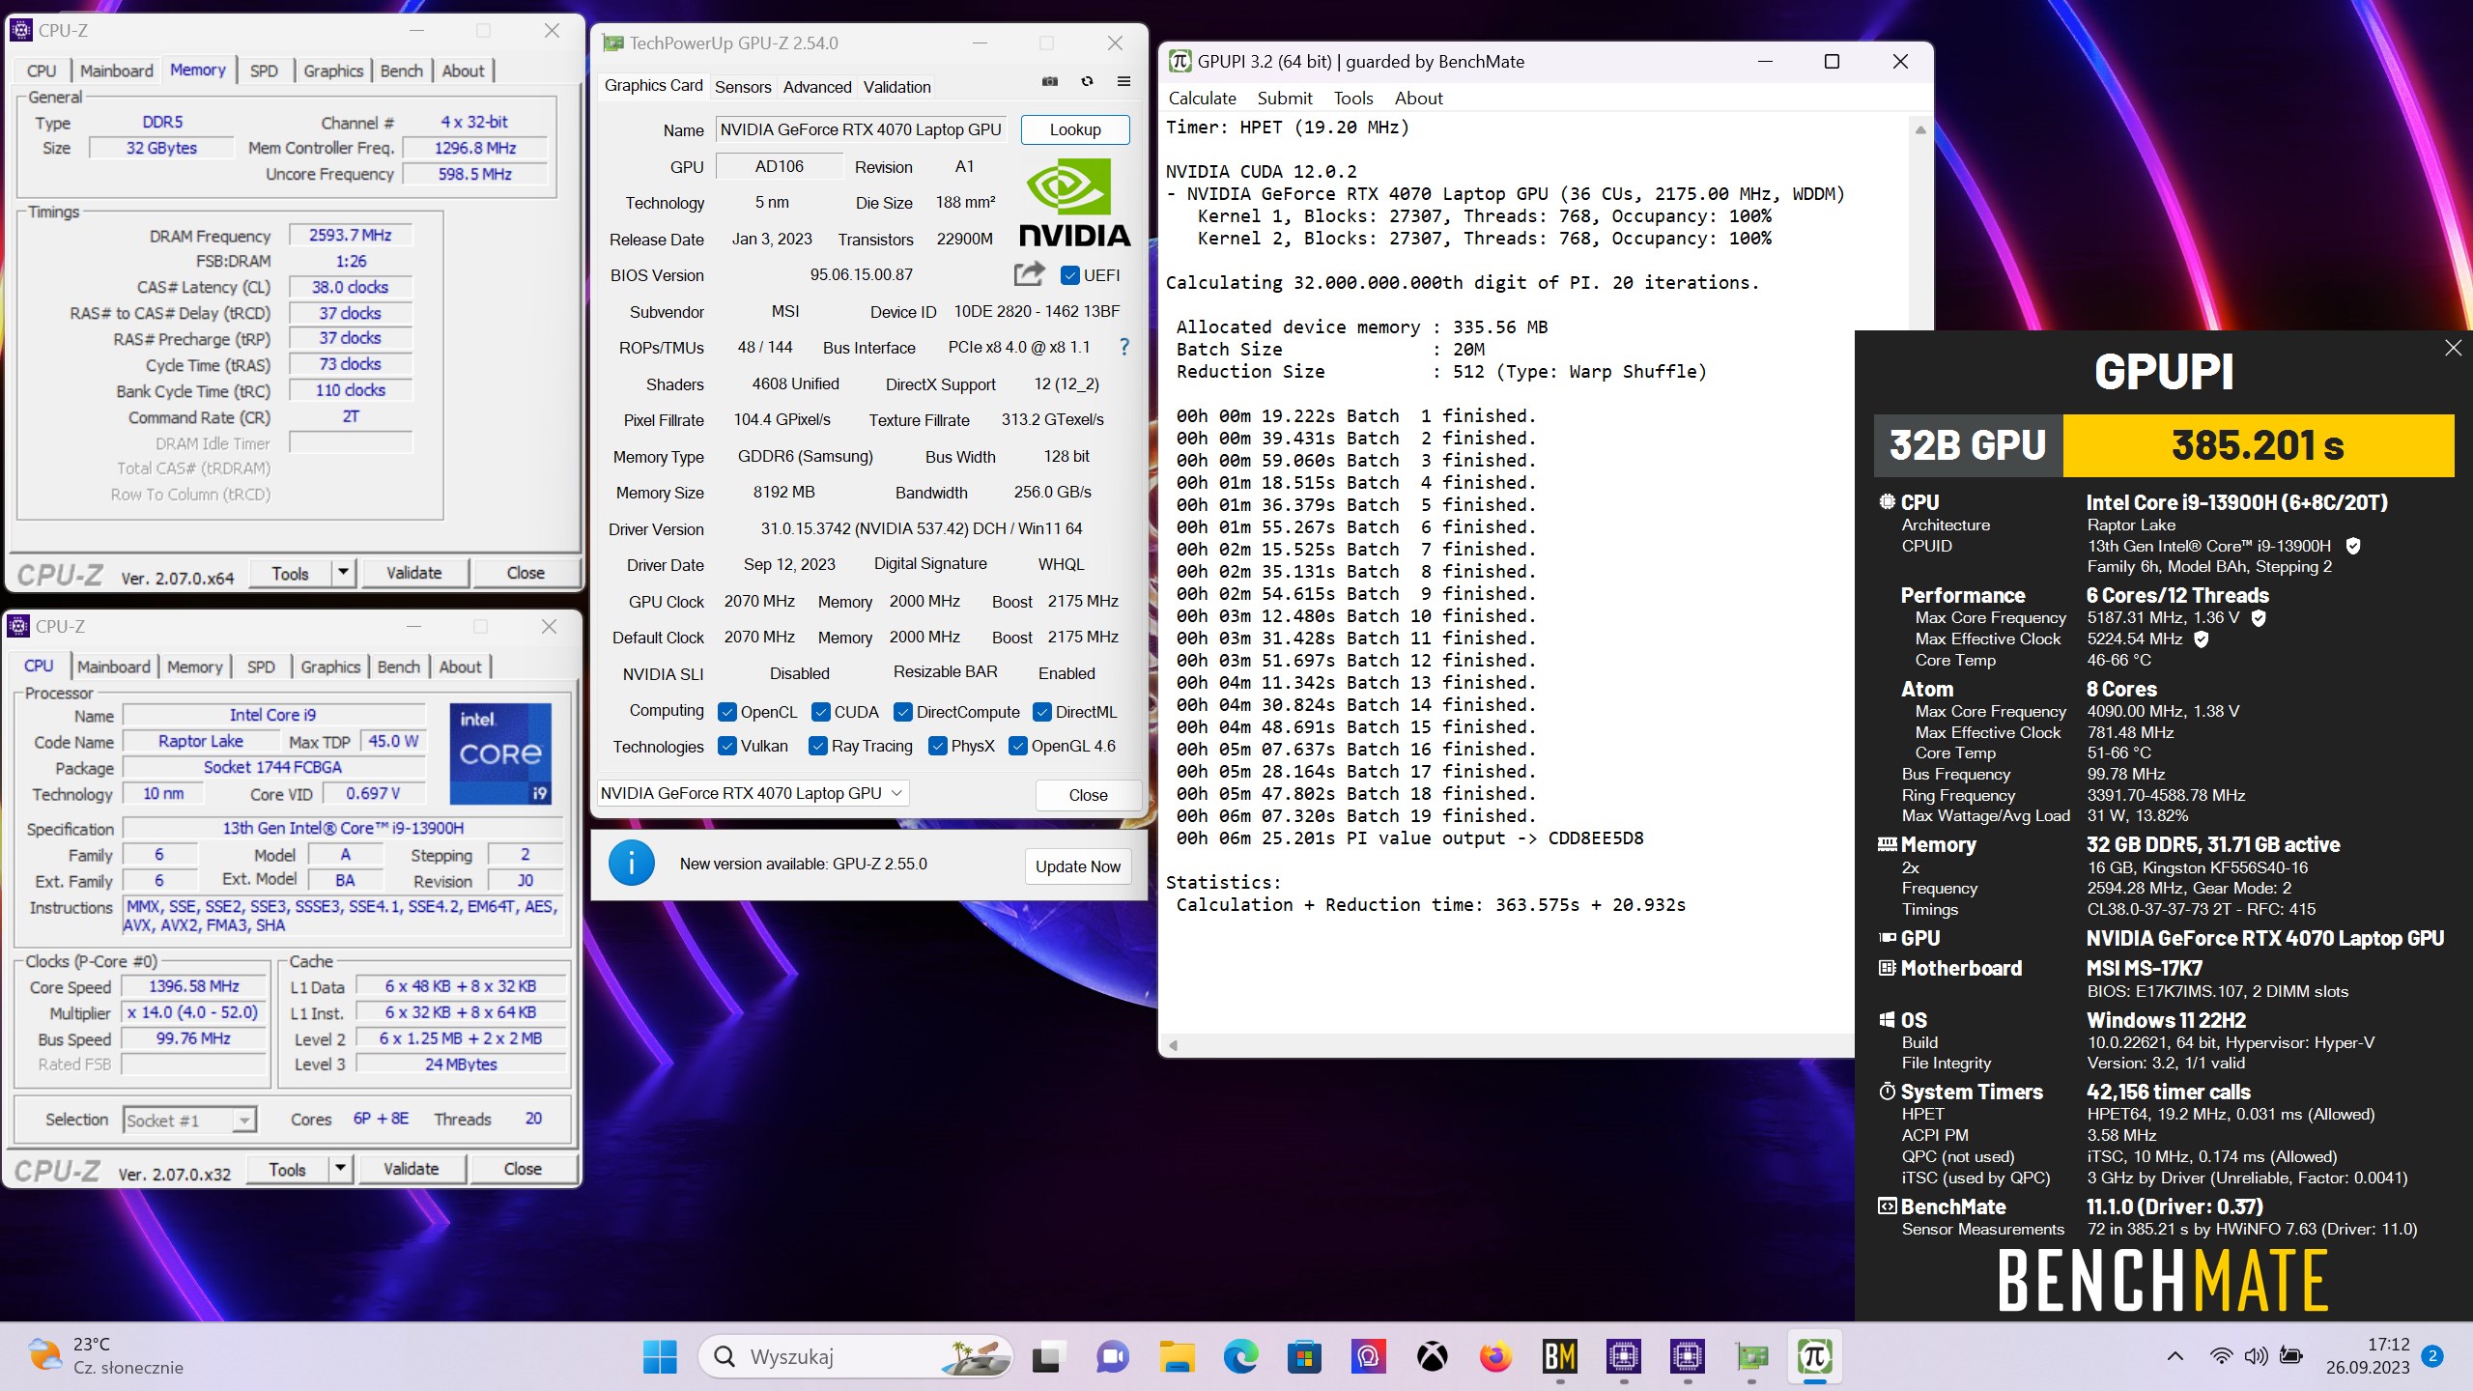The image size is (2473, 1391).
Task: Toggle the OpenCL checkbox
Action: click(727, 712)
